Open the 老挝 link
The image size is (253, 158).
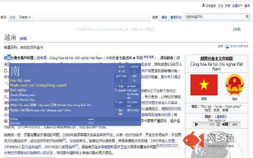(147, 64)
